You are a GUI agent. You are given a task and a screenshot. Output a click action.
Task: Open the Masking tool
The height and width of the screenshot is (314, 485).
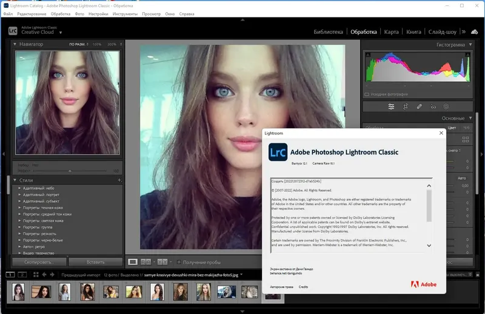click(x=447, y=106)
